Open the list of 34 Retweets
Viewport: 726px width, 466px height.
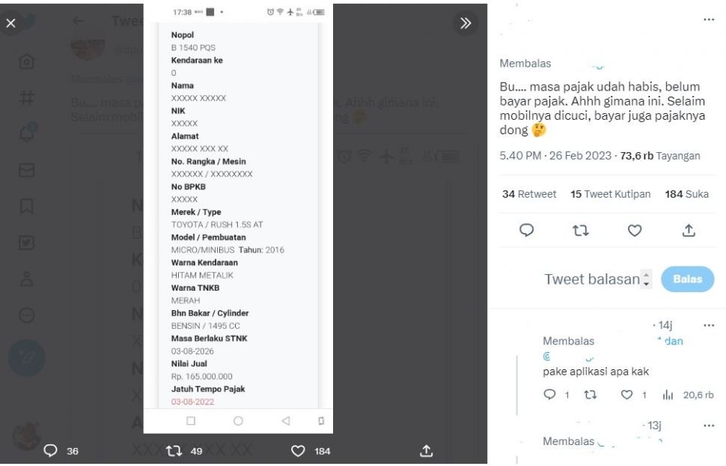(x=528, y=194)
